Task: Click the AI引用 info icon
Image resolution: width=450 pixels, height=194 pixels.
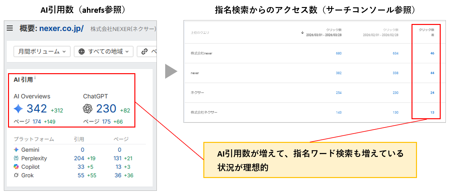Action: tap(35, 78)
